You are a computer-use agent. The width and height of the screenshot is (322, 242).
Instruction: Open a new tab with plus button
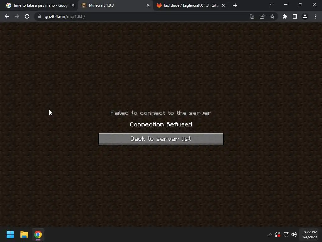tap(235, 5)
